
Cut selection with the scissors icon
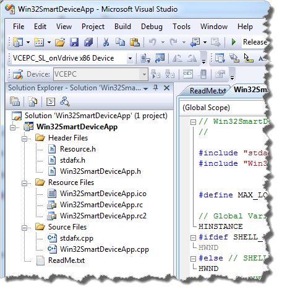(x=106, y=42)
